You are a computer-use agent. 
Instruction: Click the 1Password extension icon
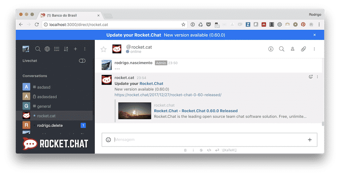pyautogui.click(x=193, y=24)
